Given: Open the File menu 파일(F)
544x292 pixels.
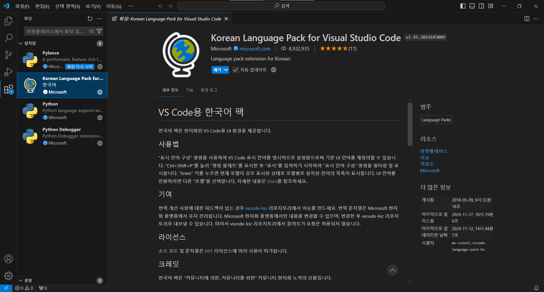Looking at the screenshot, I should pyautogui.click(x=22, y=6).
